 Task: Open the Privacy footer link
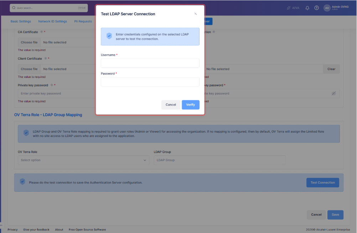tap(12, 229)
